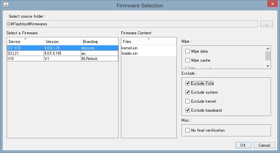This screenshot has width=280, height=153.
Task: Select loader.sin in Firmware Content
Action: 130,53
